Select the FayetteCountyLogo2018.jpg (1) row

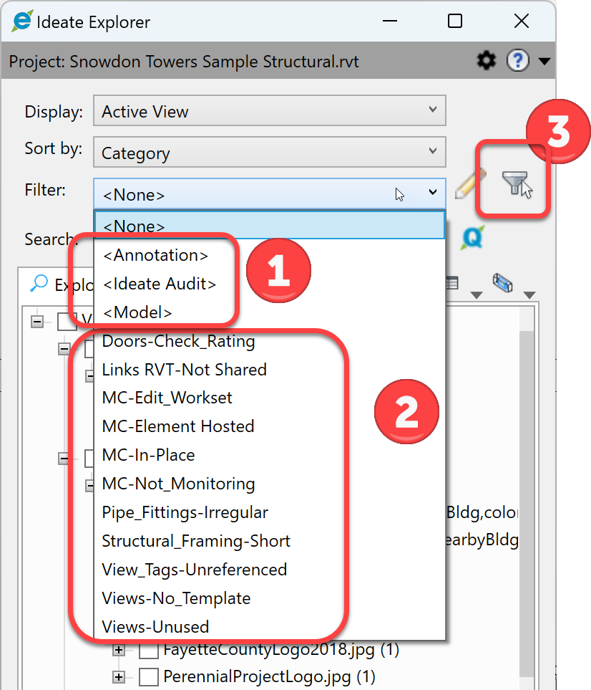click(x=280, y=649)
